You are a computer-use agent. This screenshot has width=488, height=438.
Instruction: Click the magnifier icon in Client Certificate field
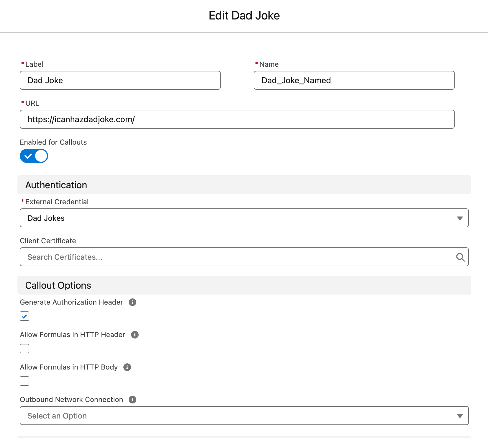460,257
